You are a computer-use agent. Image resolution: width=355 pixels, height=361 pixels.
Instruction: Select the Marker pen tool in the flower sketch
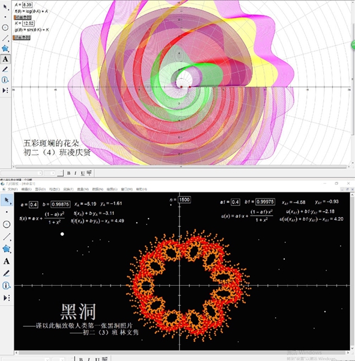[x=5, y=69]
